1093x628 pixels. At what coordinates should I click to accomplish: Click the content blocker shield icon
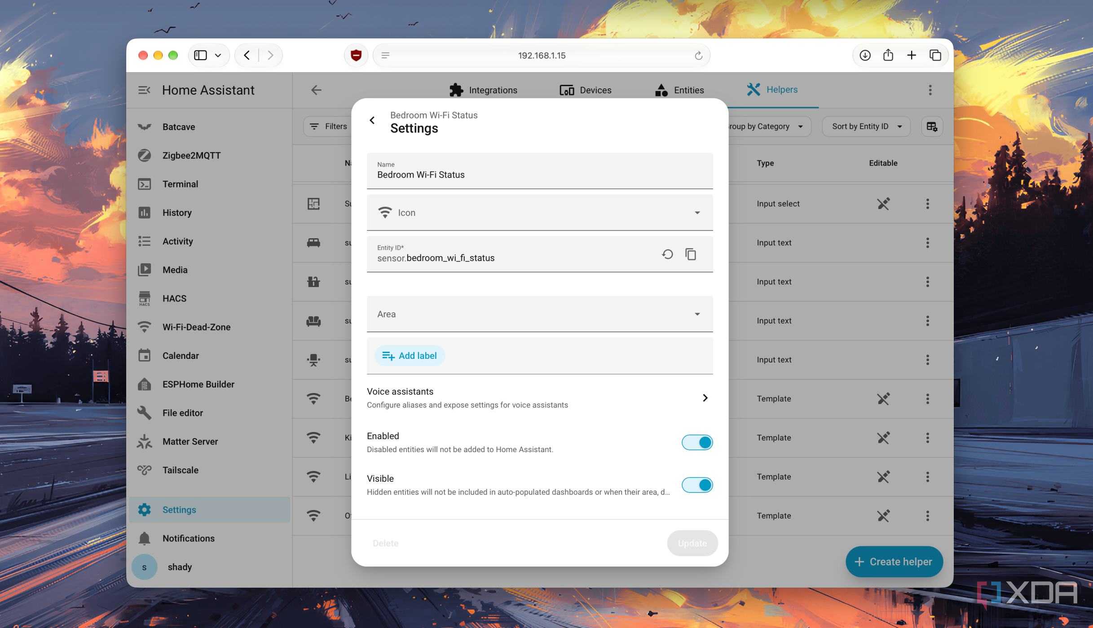coord(356,56)
